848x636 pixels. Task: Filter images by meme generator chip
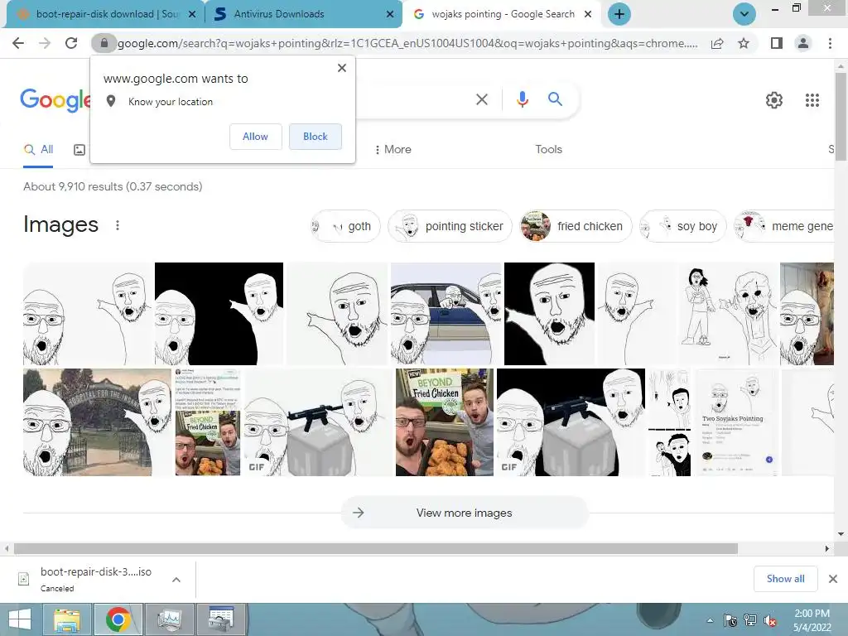tap(784, 226)
